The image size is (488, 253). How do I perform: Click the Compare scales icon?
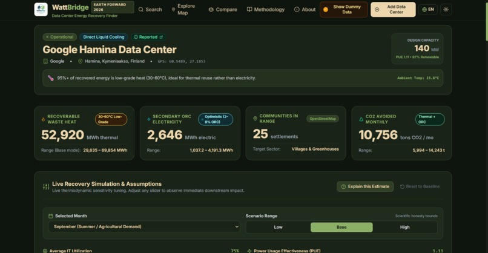[211, 9]
